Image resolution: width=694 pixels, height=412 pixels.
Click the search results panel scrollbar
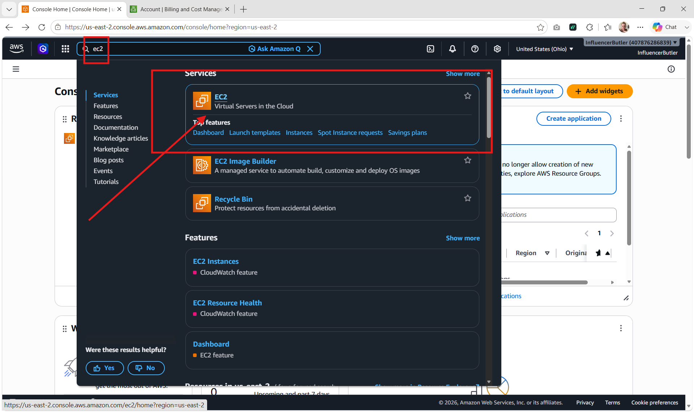pyautogui.click(x=489, y=108)
